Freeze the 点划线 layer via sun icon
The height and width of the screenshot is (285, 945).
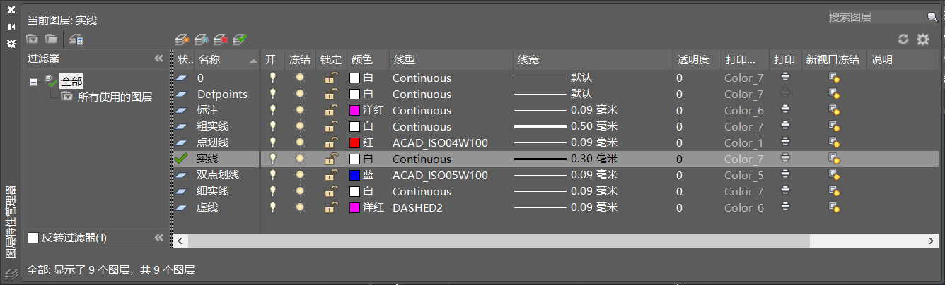tap(301, 143)
